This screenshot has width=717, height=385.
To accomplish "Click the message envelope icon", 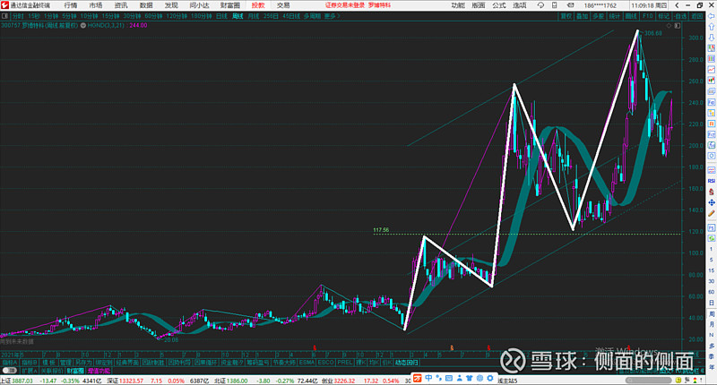I will [x=570, y=5].
